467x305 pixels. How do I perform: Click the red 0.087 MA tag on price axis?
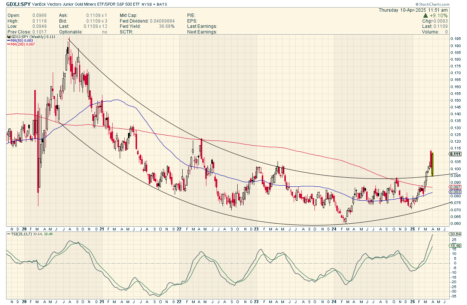tap(455, 187)
